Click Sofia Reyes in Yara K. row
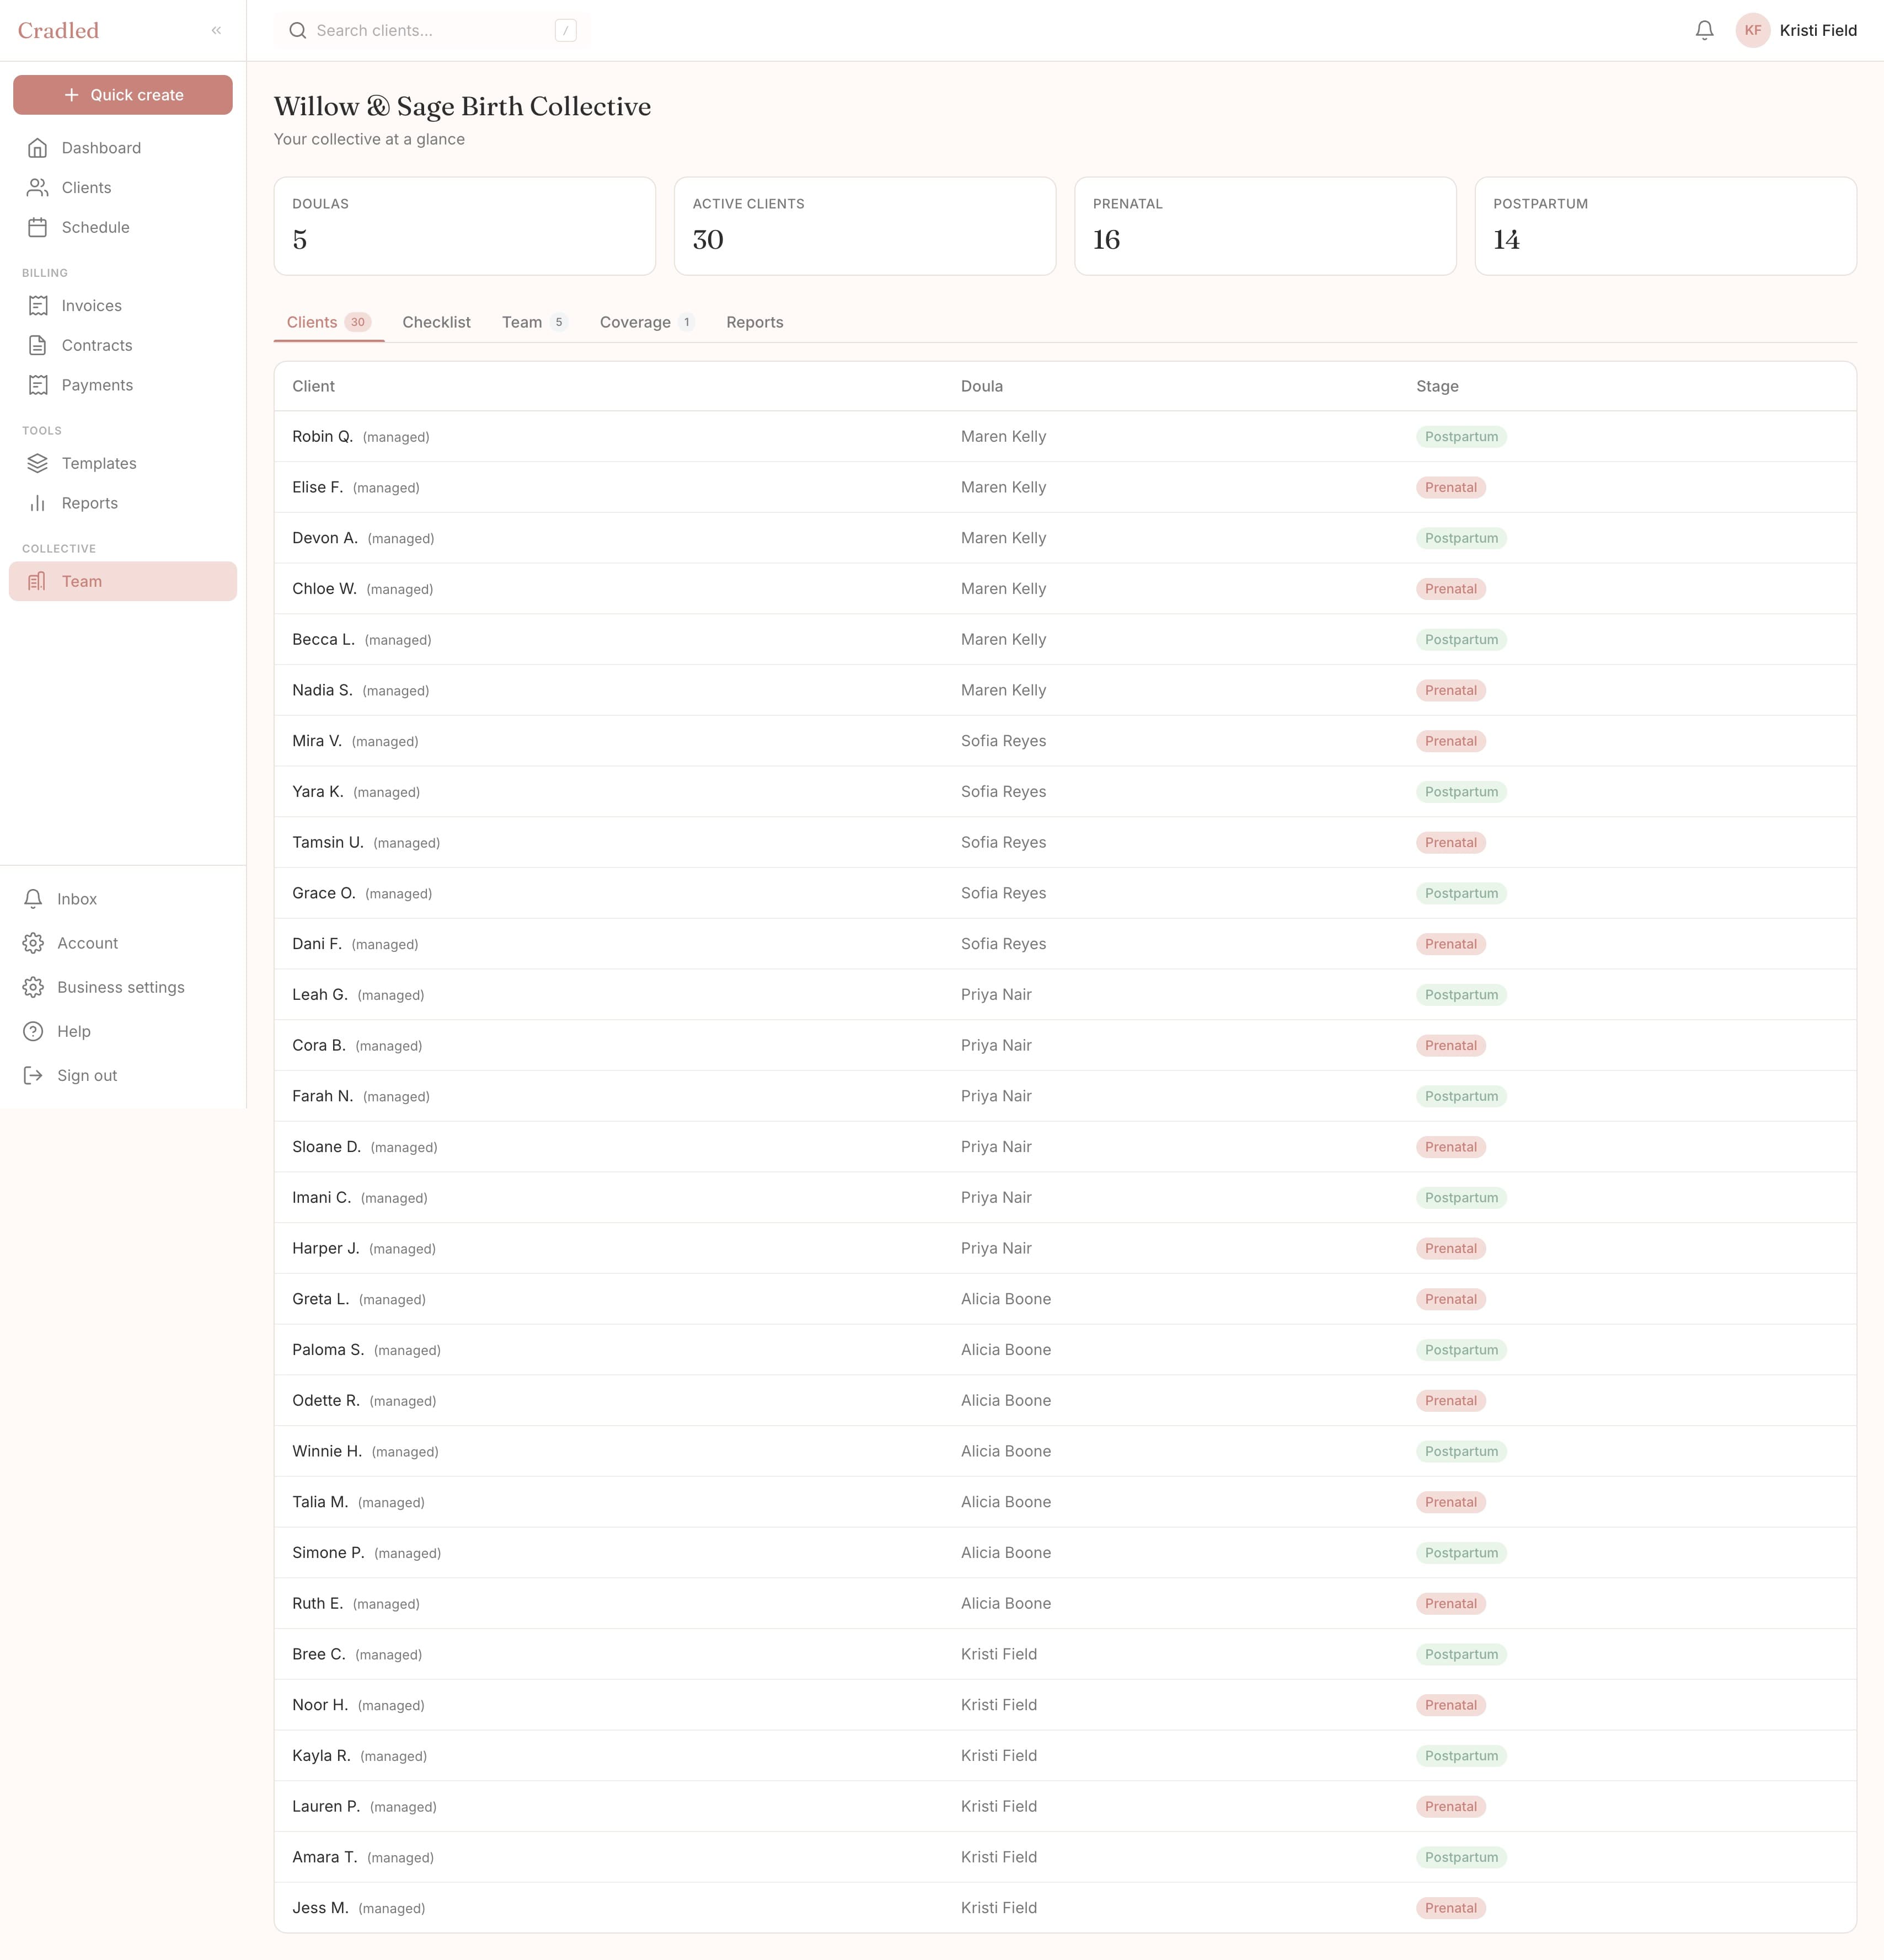The height and width of the screenshot is (1960, 1884). point(1003,792)
